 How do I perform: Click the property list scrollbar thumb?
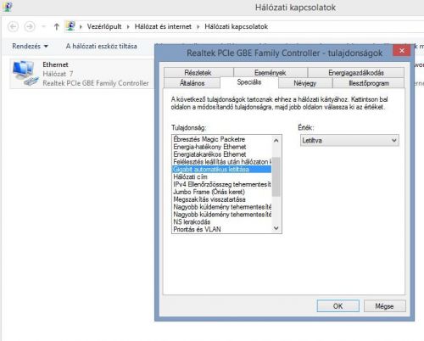click(276, 176)
